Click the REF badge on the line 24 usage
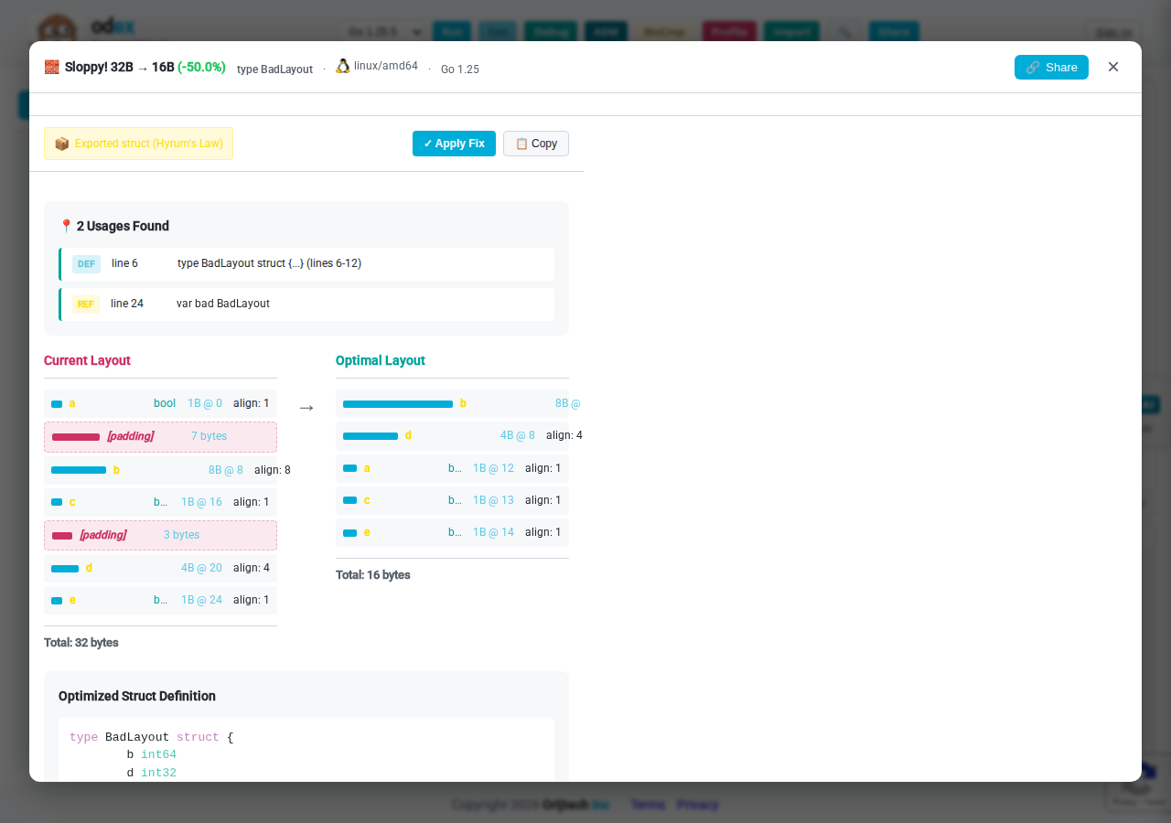This screenshot has width=1171, height=823. tap(85, 304)
